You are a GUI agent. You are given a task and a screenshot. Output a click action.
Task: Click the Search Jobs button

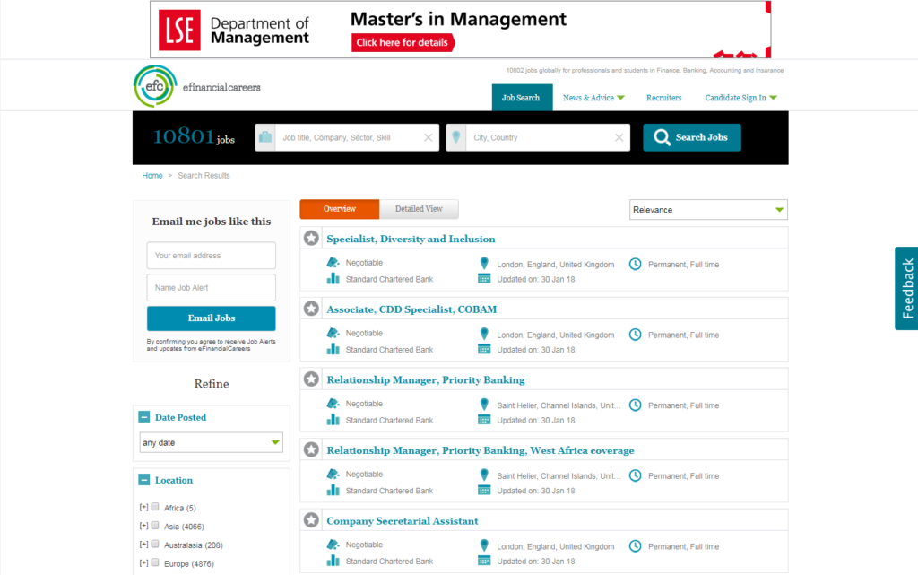tap(692, 137)
